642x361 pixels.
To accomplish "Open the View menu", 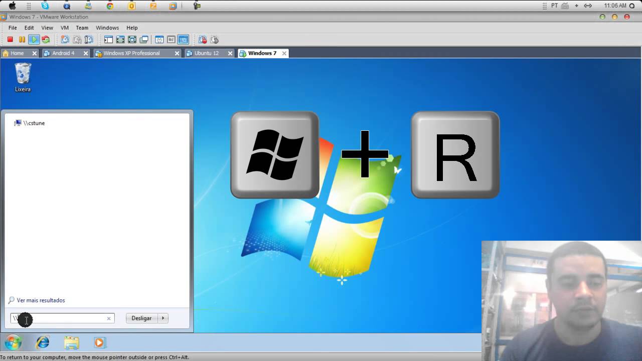I will (47, 28).
